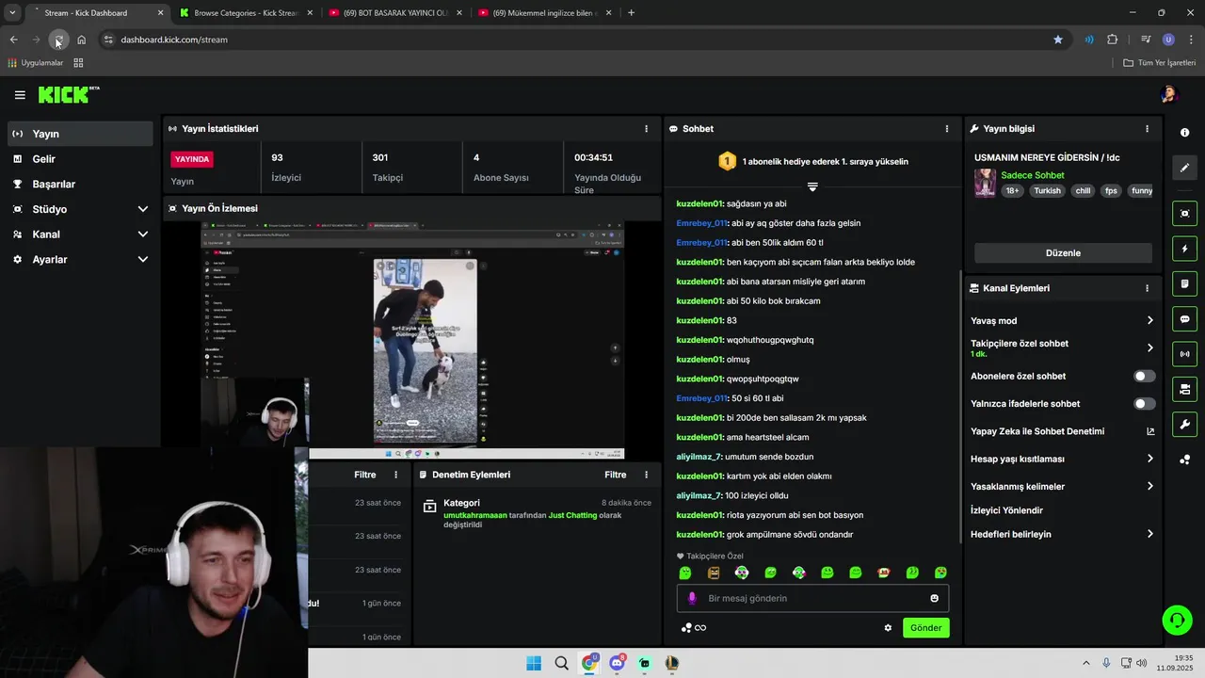Toggle the broadcast signal widget icon
1205x678 pixels.
[1185, 354]
